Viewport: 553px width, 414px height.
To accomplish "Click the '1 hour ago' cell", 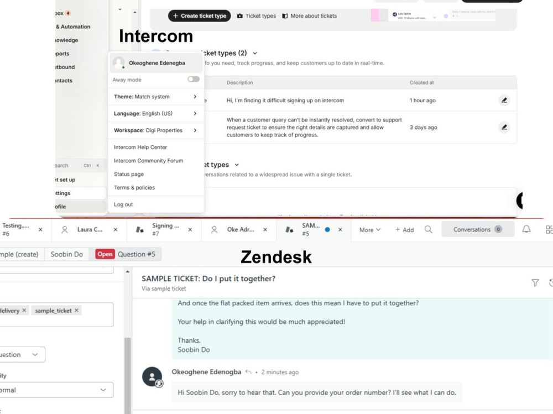I will (422, 101).
